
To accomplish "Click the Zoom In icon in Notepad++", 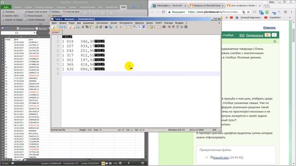I will 116,27.
